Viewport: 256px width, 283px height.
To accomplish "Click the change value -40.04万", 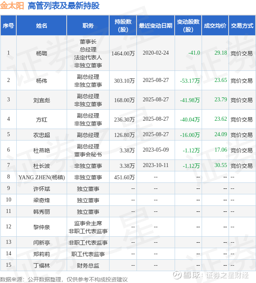I will coord(190,119).
